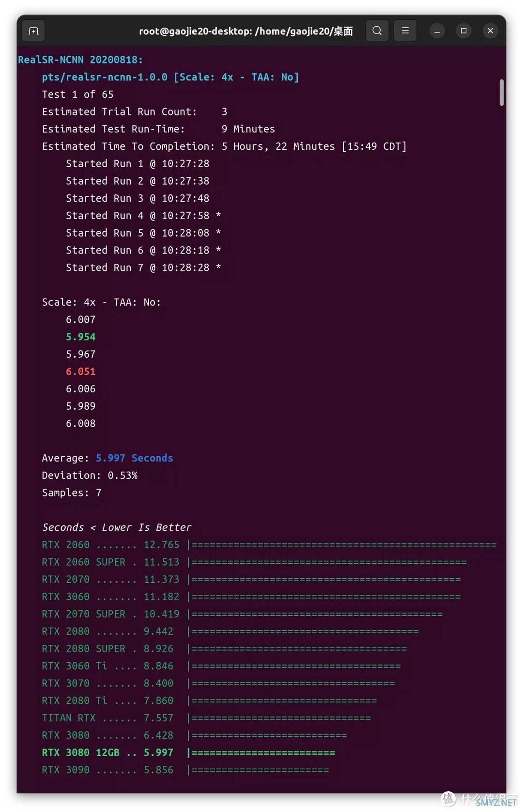Click the TITAN RTX 7.557 row
The width and height of the screenshot is (523, 812).
[206, 718]
